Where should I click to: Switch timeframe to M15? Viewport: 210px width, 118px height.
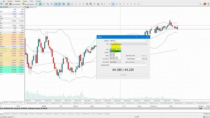[x=116, y=4]
